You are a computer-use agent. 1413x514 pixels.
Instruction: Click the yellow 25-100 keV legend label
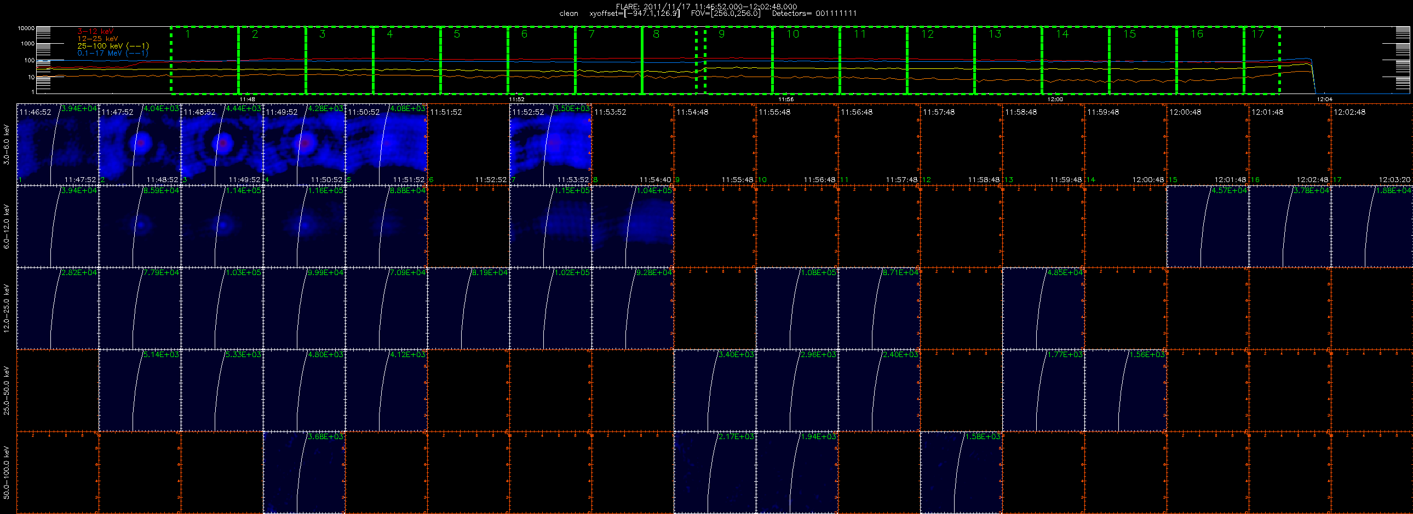pos(113,46)
